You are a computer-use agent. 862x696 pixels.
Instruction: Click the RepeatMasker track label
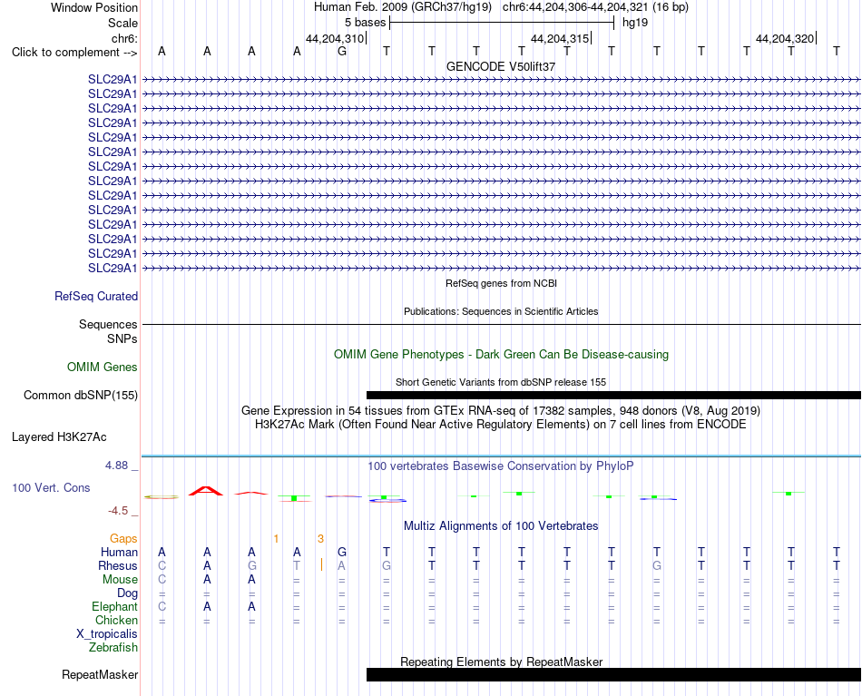[100, 675]
